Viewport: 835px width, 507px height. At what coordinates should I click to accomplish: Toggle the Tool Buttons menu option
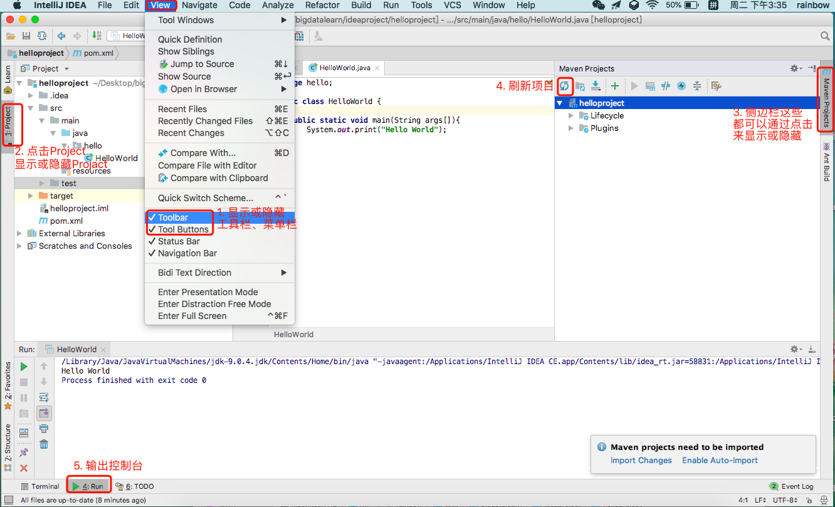click(x=219, y=229)
